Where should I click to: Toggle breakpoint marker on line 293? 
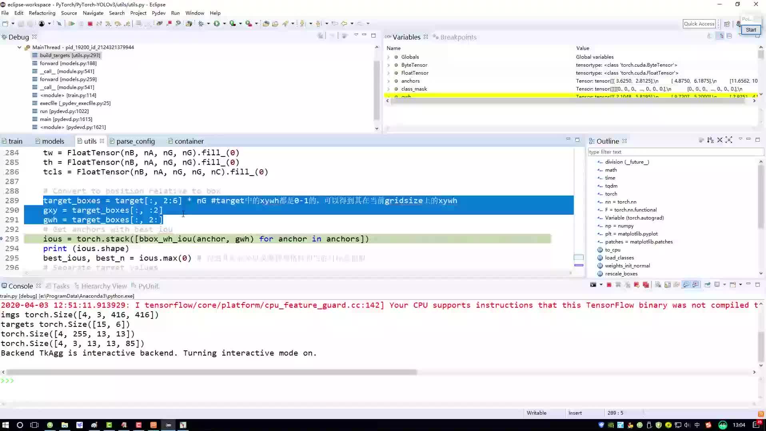[x=2, y=239]
